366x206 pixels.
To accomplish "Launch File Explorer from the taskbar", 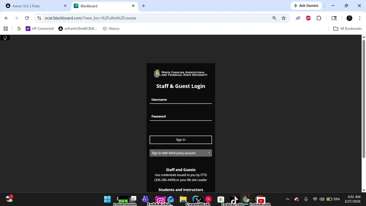I will coord(183,199).
